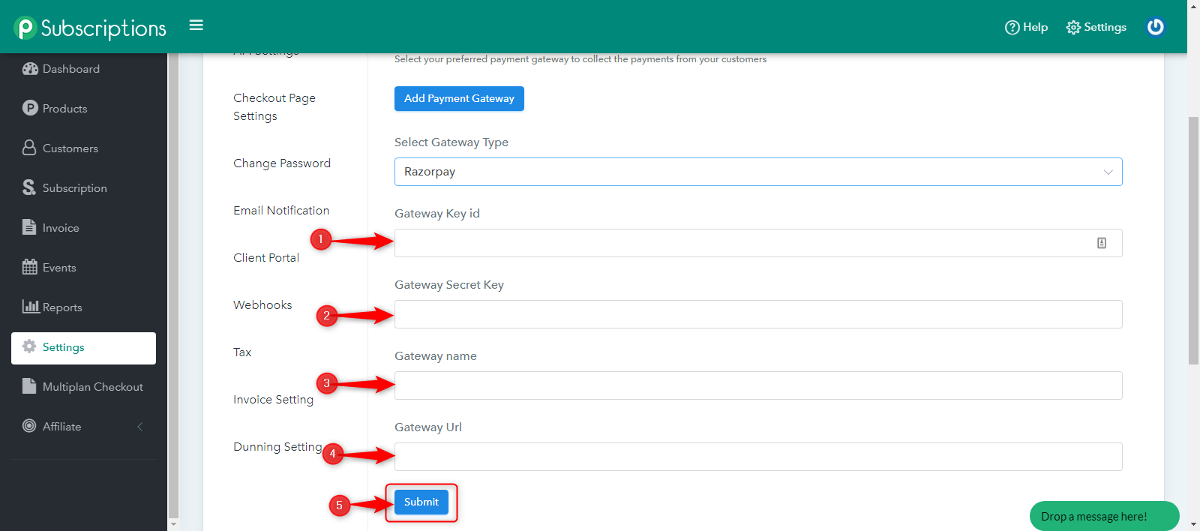Click the power logout icon

tap(1156, 27)
